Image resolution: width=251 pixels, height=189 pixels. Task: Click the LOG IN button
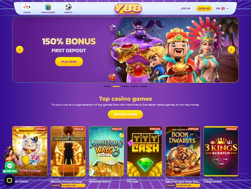[185, 9]
